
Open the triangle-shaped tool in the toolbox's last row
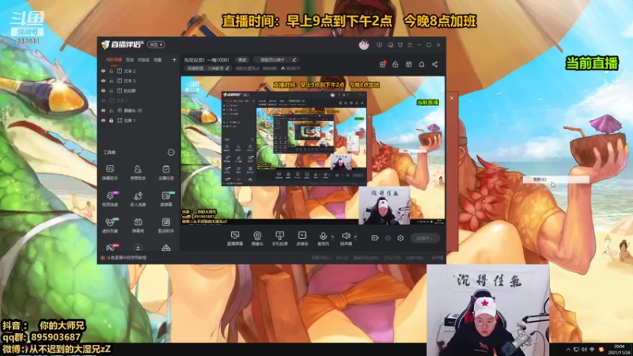(x=166, y=248)
